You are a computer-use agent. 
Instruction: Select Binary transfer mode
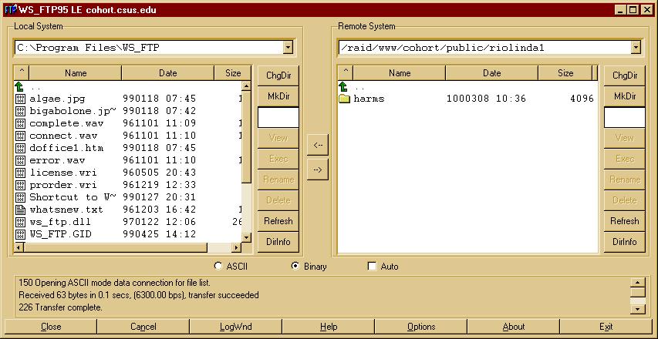point(295,266)
